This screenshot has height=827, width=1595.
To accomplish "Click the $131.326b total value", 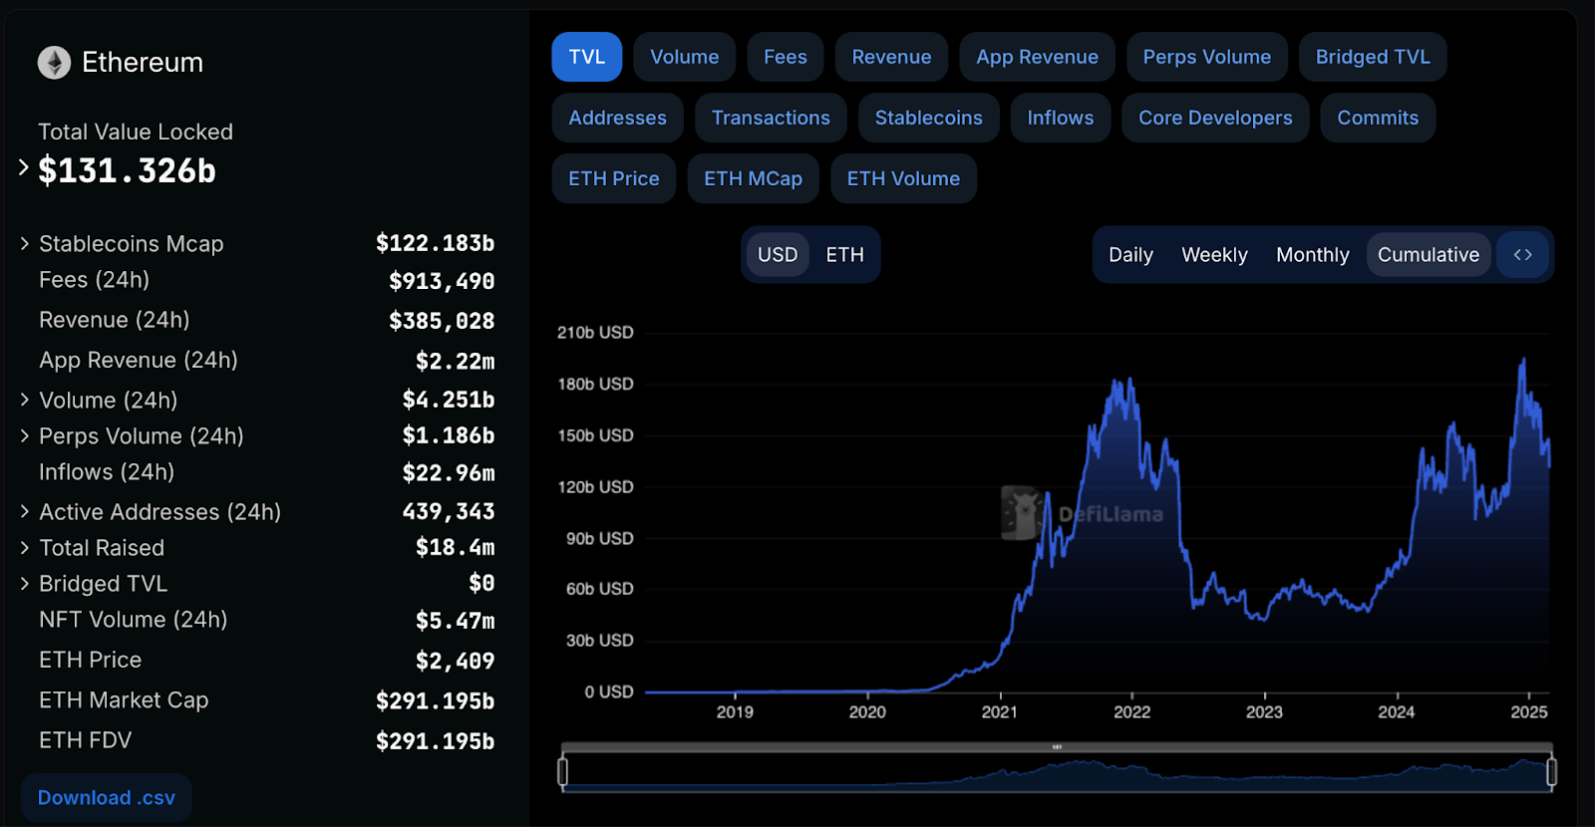I will click(127, 170).
